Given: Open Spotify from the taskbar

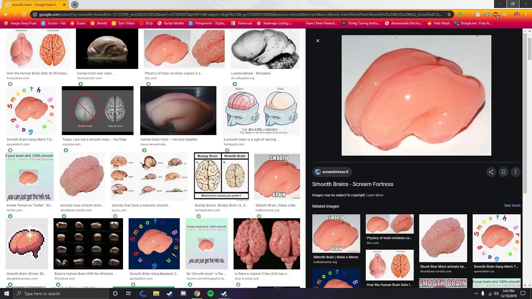Looking at the screenshot, I should point(210,294).
